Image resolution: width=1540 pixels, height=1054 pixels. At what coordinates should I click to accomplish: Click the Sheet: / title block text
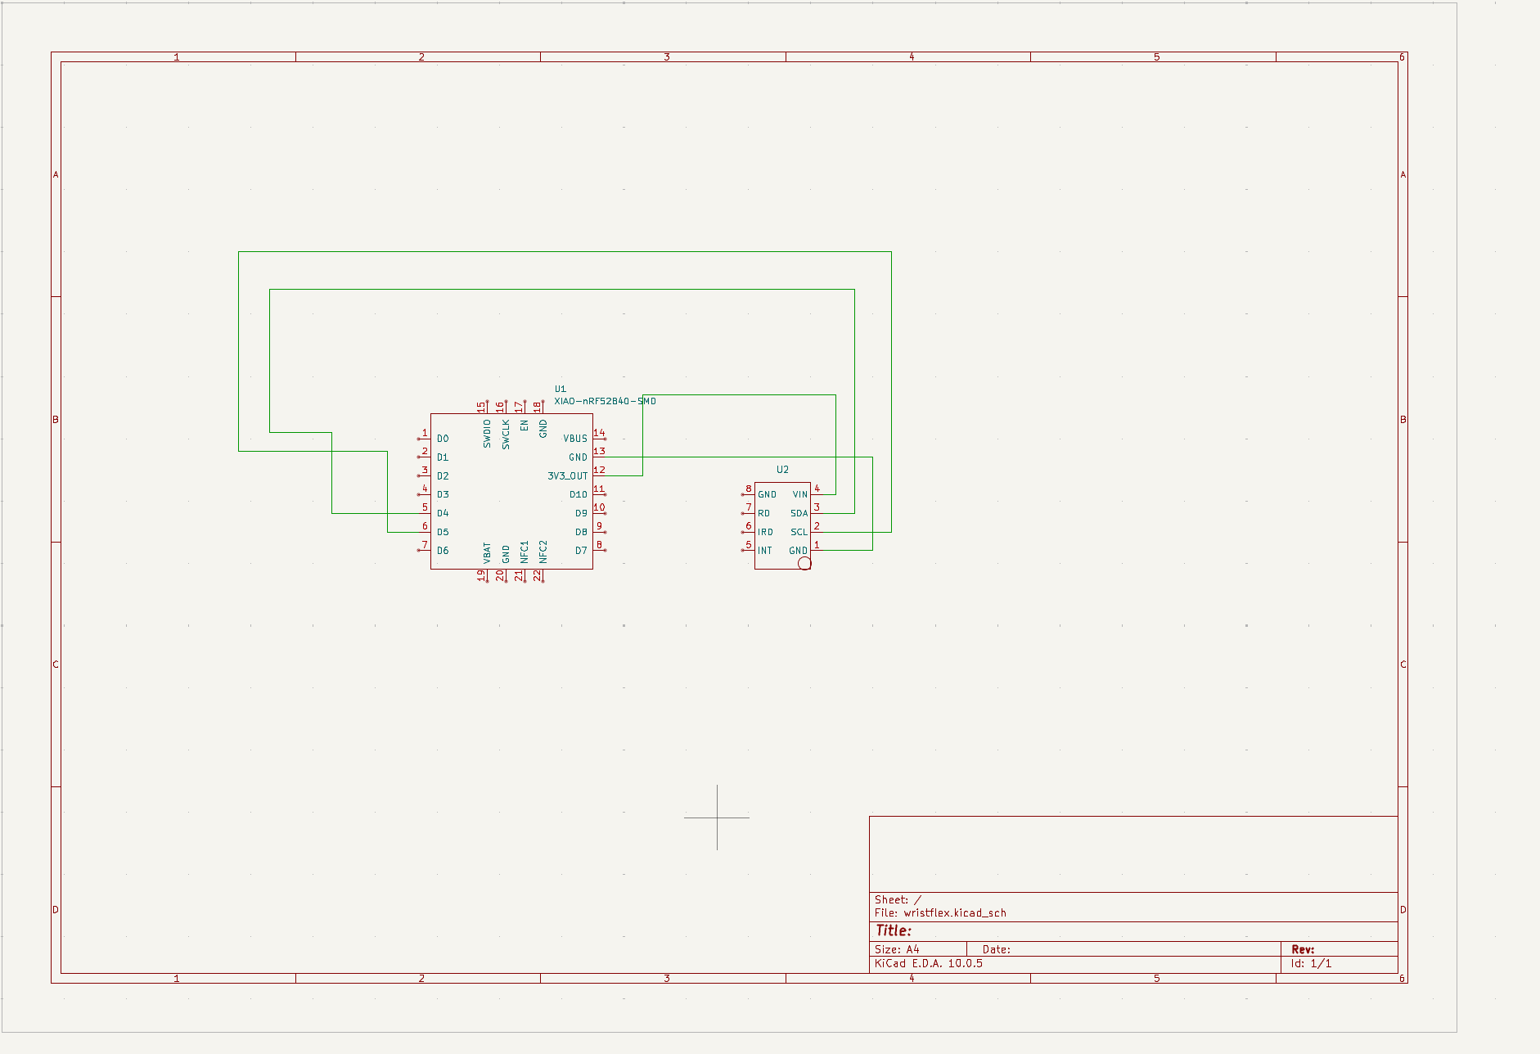click(898, 899)
